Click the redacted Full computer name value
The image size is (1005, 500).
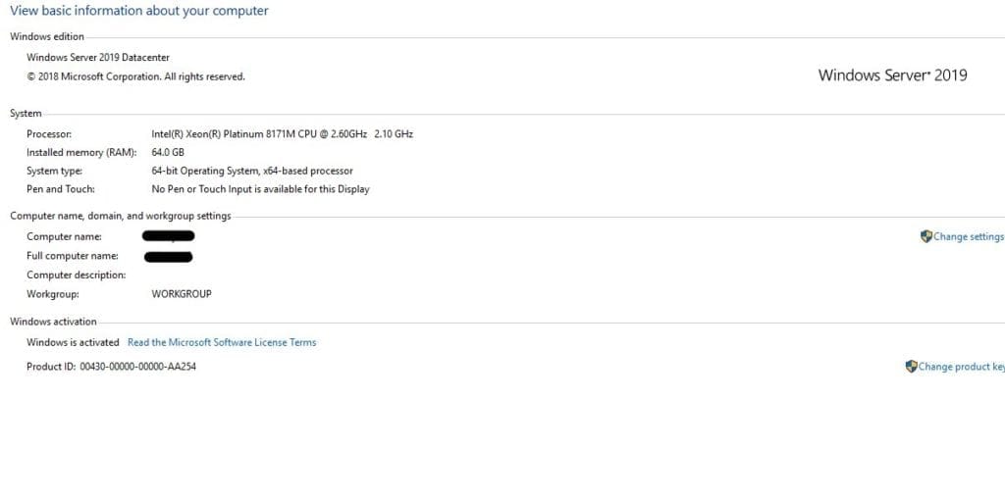(x=169, y=257)
